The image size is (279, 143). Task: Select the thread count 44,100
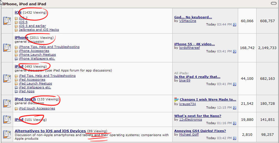click(247, 79)
